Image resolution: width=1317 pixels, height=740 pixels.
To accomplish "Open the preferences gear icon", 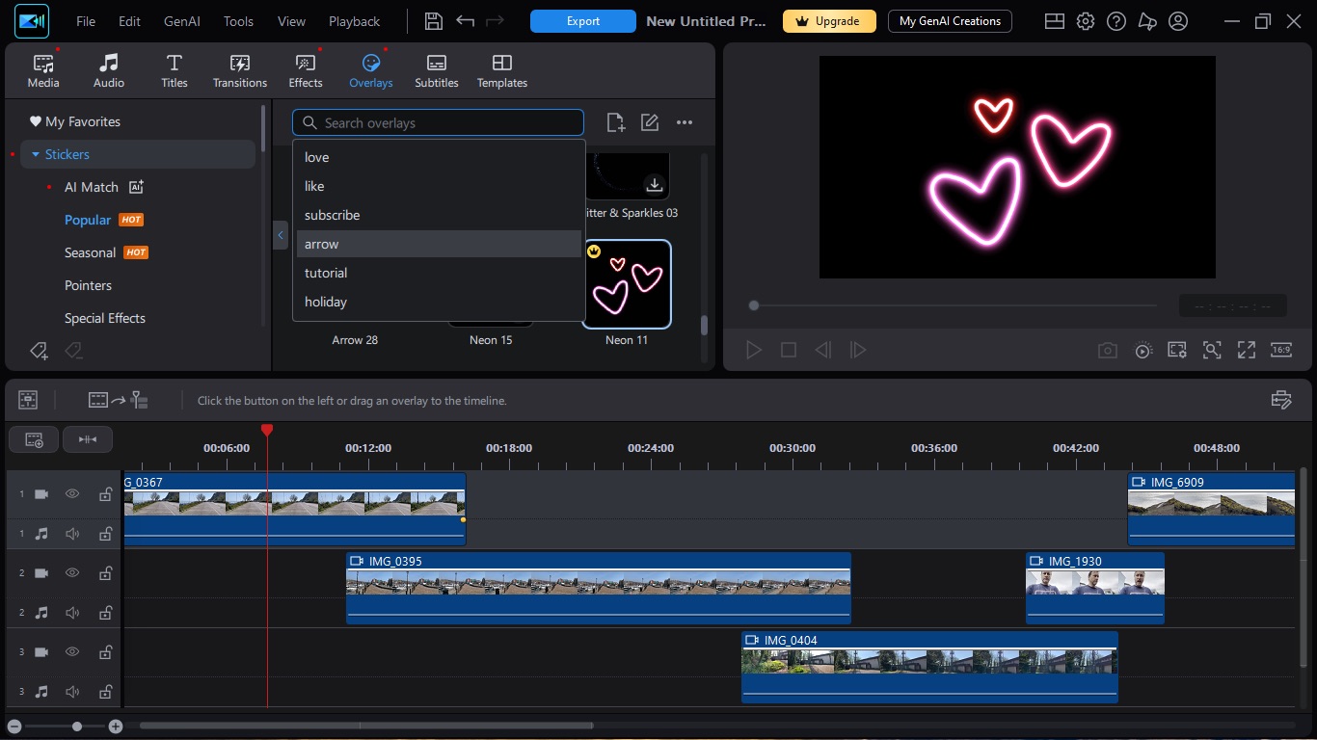I will pos(1086,21).
